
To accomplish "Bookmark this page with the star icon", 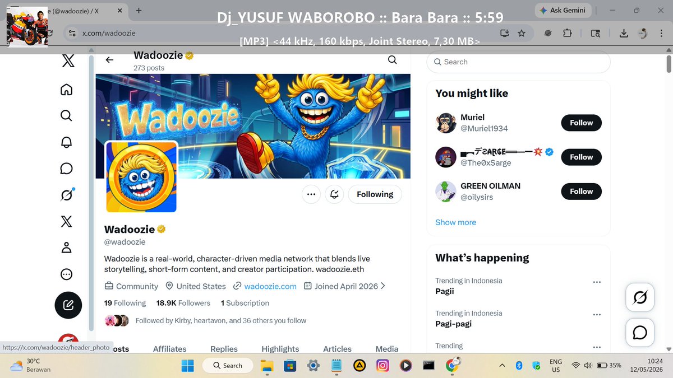I will coord(522,33).
